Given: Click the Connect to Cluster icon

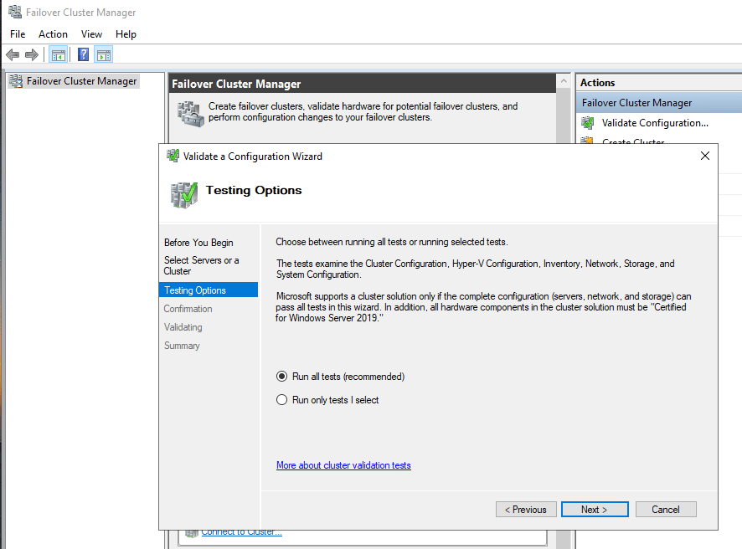Looking at the screenshot, I should coord(192,532).
